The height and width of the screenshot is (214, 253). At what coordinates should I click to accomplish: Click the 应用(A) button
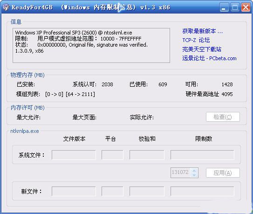point(223,173)
